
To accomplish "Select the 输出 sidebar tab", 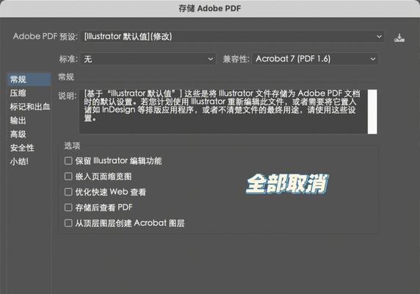I will 18,121.
